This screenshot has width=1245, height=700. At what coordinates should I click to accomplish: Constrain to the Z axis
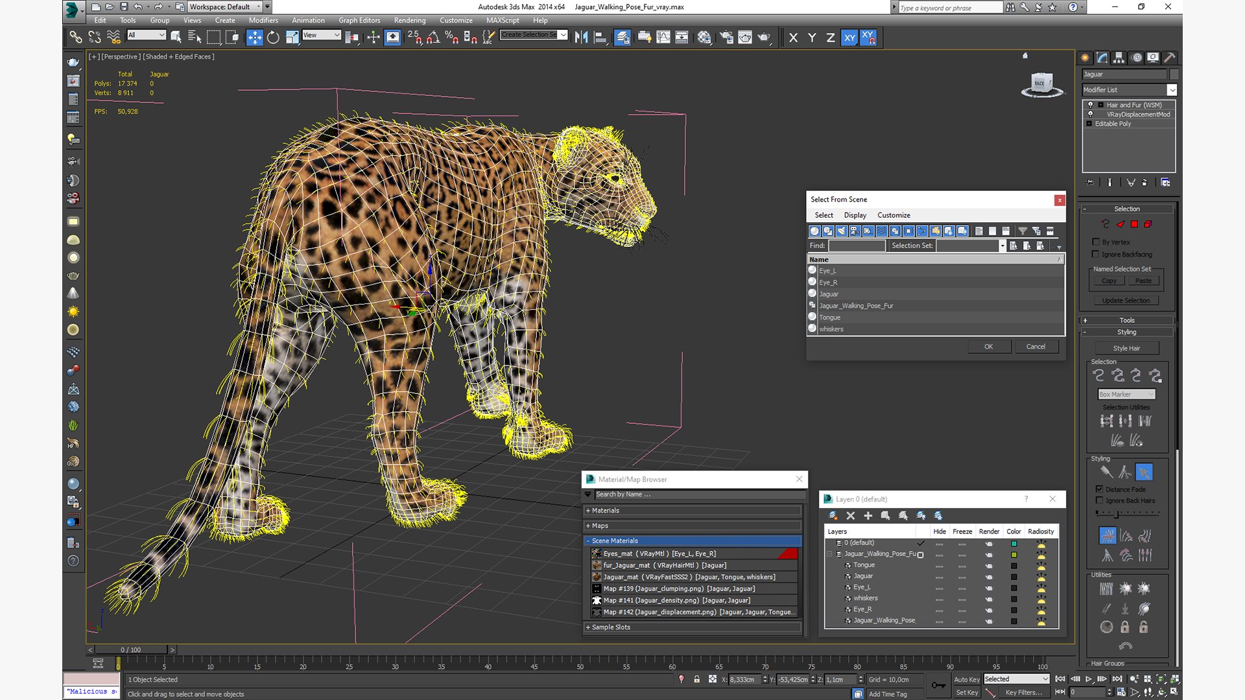tap(830, 38)
